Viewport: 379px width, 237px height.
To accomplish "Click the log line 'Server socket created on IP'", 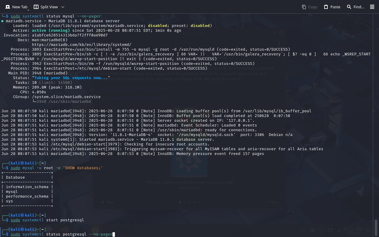I will pyautogui.click(x=128, y=121).
